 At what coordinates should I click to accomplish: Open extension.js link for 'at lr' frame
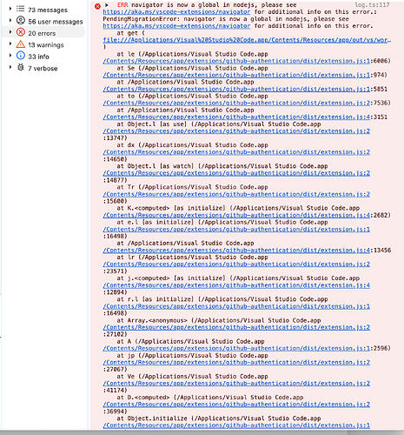pos(236,264)
